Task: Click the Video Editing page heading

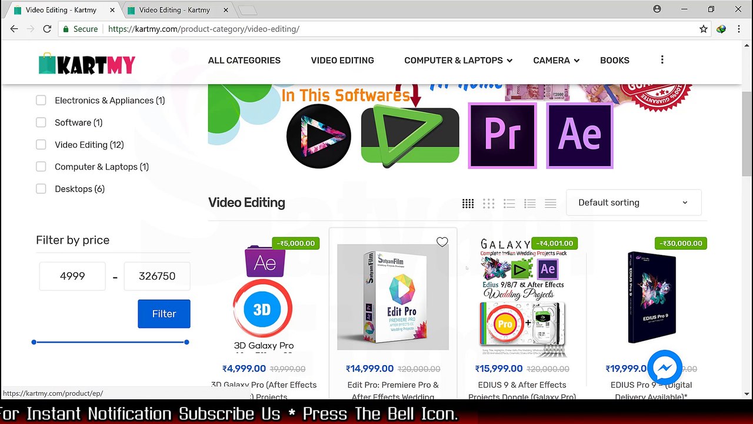Action: tap(246, 203)
